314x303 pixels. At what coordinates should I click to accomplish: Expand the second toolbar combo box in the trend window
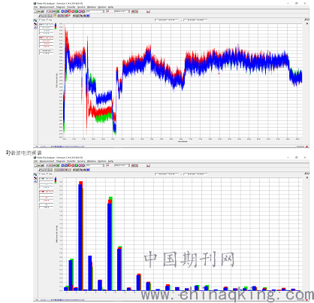click(x=122, y=11)
